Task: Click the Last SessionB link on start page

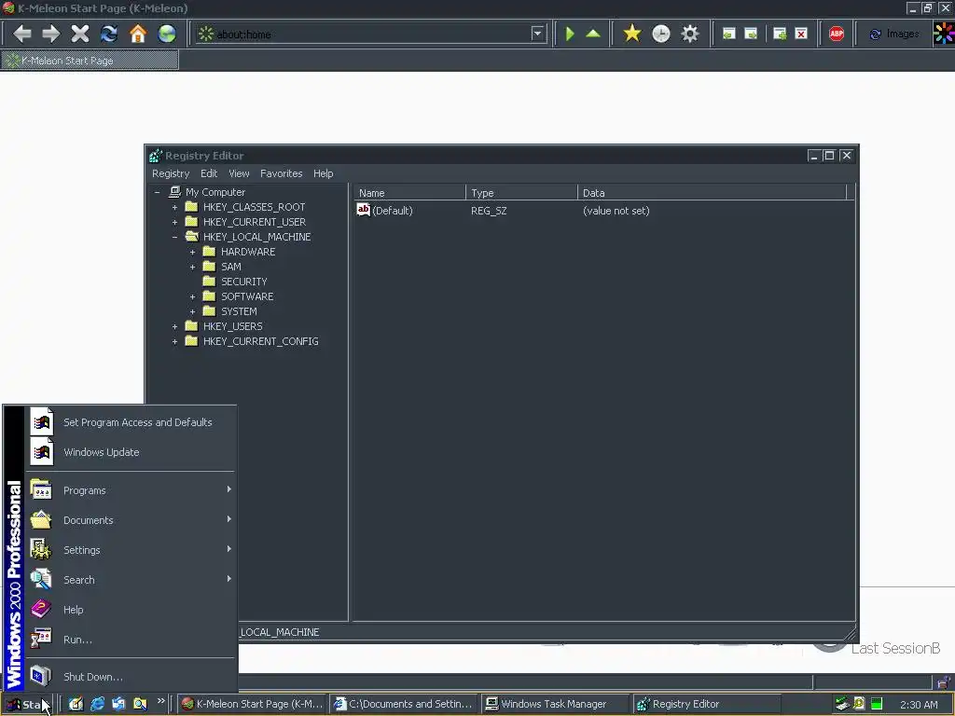Action: 895,649
